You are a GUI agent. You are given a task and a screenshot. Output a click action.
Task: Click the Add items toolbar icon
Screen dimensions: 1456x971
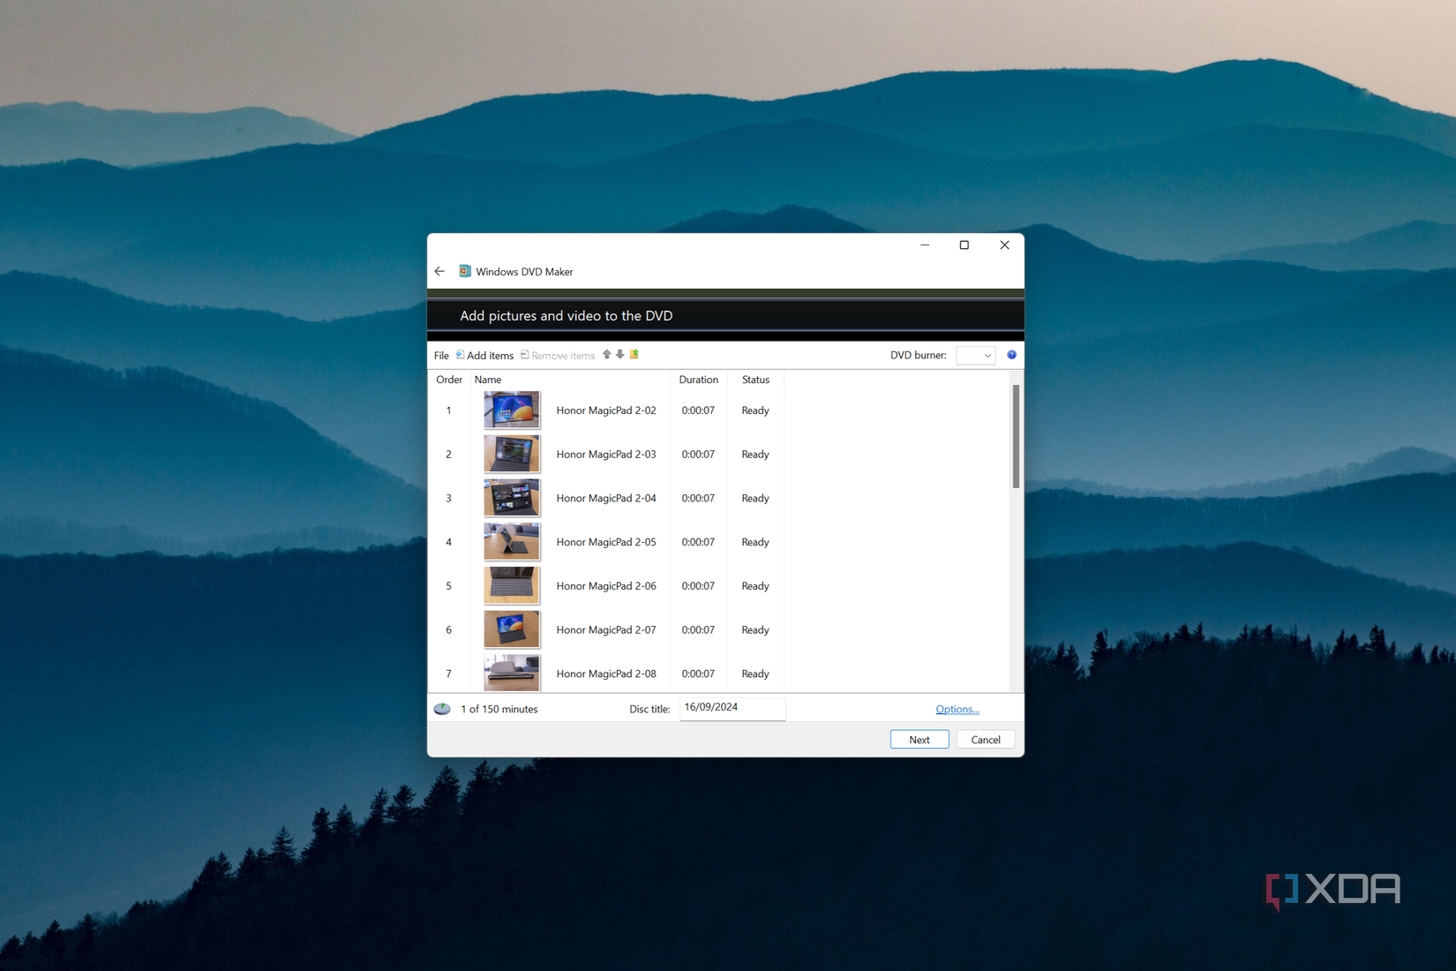click(x=460, y=355)
